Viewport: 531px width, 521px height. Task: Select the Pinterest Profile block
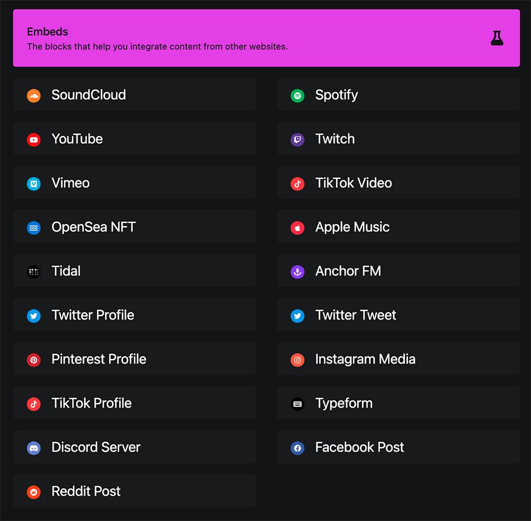[134, 359]
